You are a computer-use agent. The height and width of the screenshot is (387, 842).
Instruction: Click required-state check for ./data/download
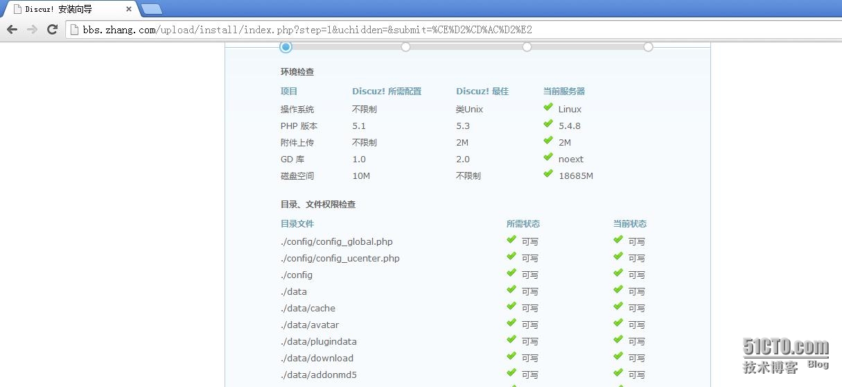coord(511,356)
